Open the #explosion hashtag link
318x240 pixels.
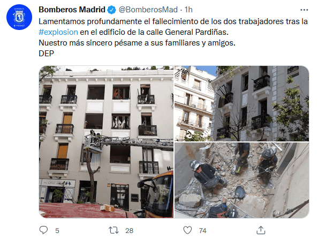pyautogui.click(x=58, y=32)
